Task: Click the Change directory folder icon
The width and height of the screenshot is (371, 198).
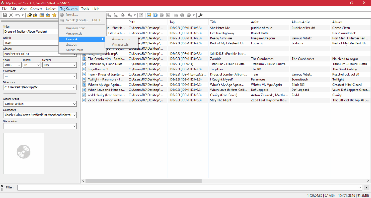Action: pyautogui.click(x=29, y=15)
